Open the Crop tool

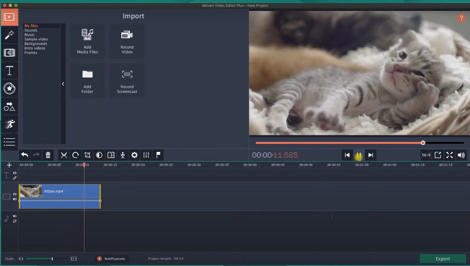click(x=88, y=155)
